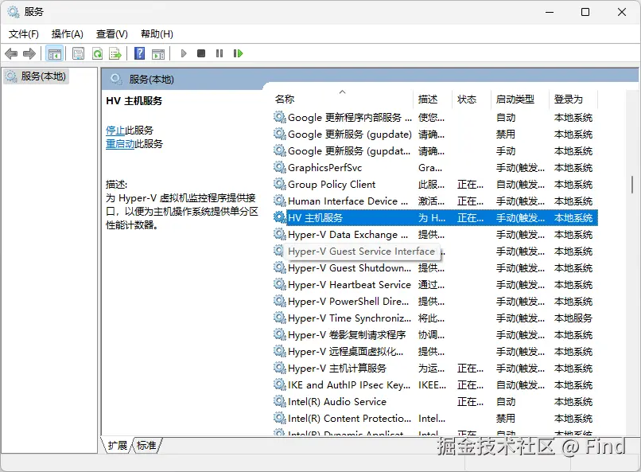This screenshot has width=641, height=472.
Task: Open the Help question-mark icon
Action: point(139,53)
